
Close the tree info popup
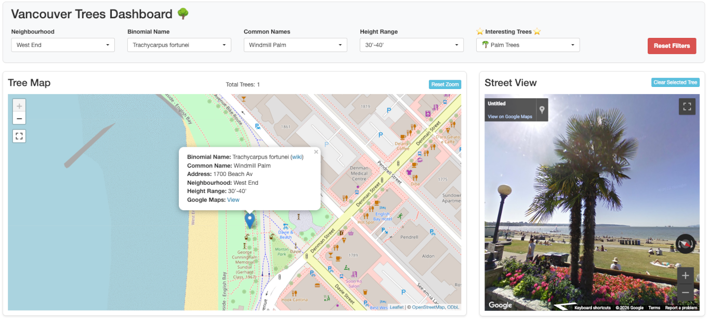pyautogui.click(x=316, y=152)
